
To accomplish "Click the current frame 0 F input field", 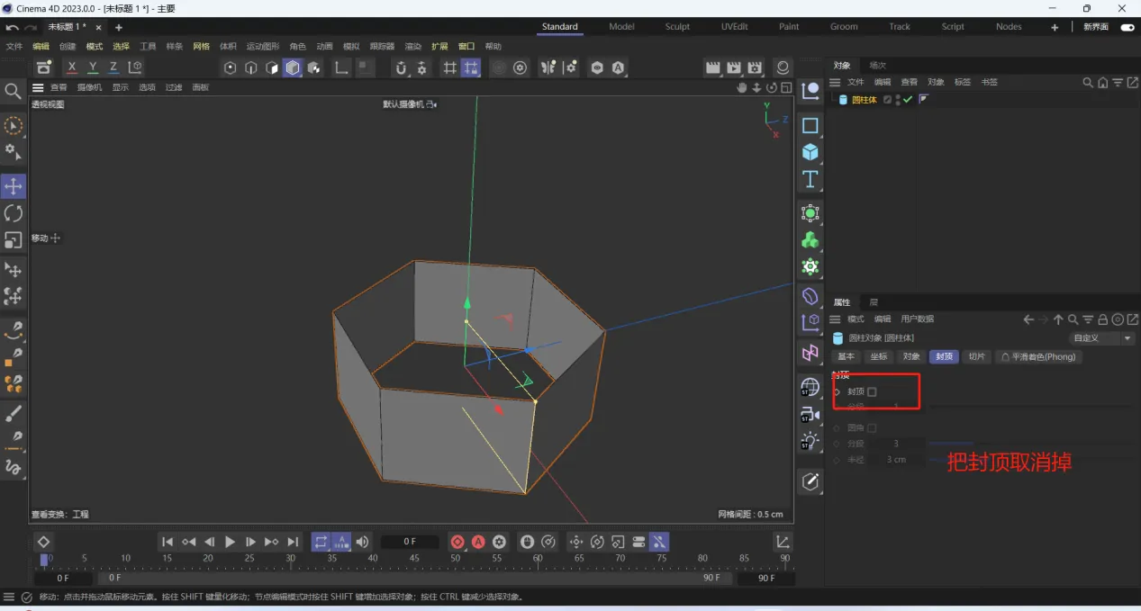I will [410, 542].
